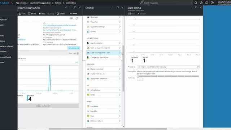The width and height of the screenshot is (231, 130).
Task: Click the Settings blade vertical scrollbar
Action: 123,69
